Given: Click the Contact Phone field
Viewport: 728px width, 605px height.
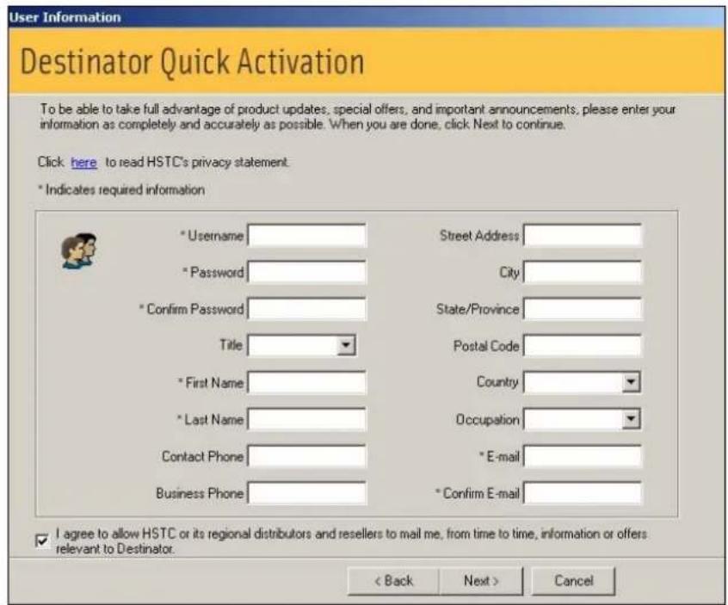Looking at the screenshot, I should [307, 456].
